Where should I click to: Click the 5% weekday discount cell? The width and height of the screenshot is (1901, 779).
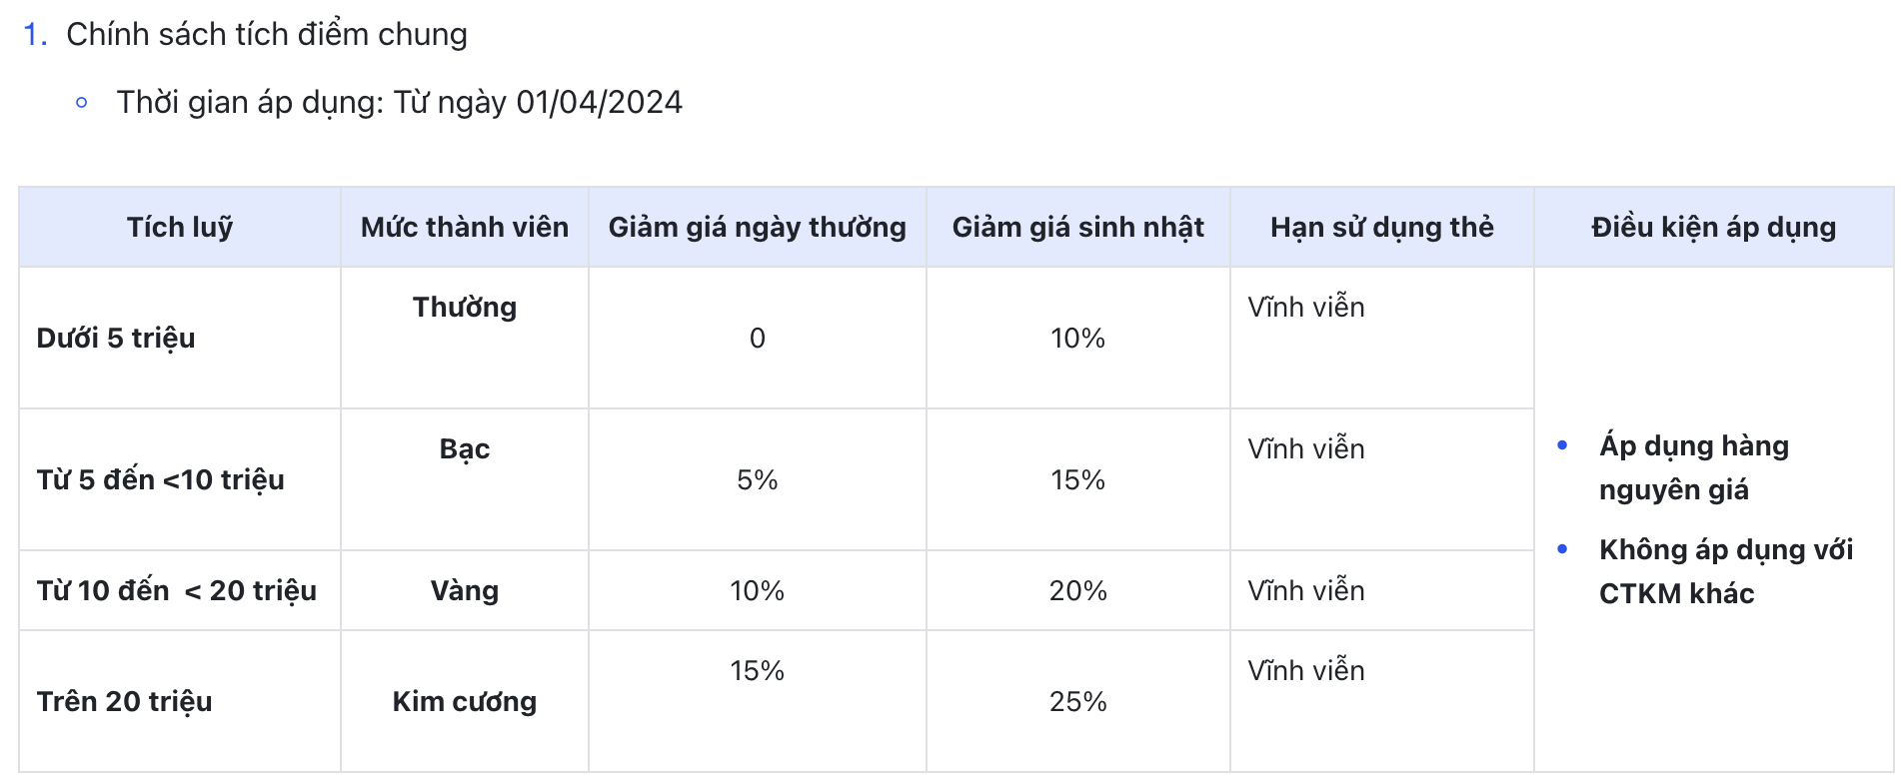pos(757,480)
